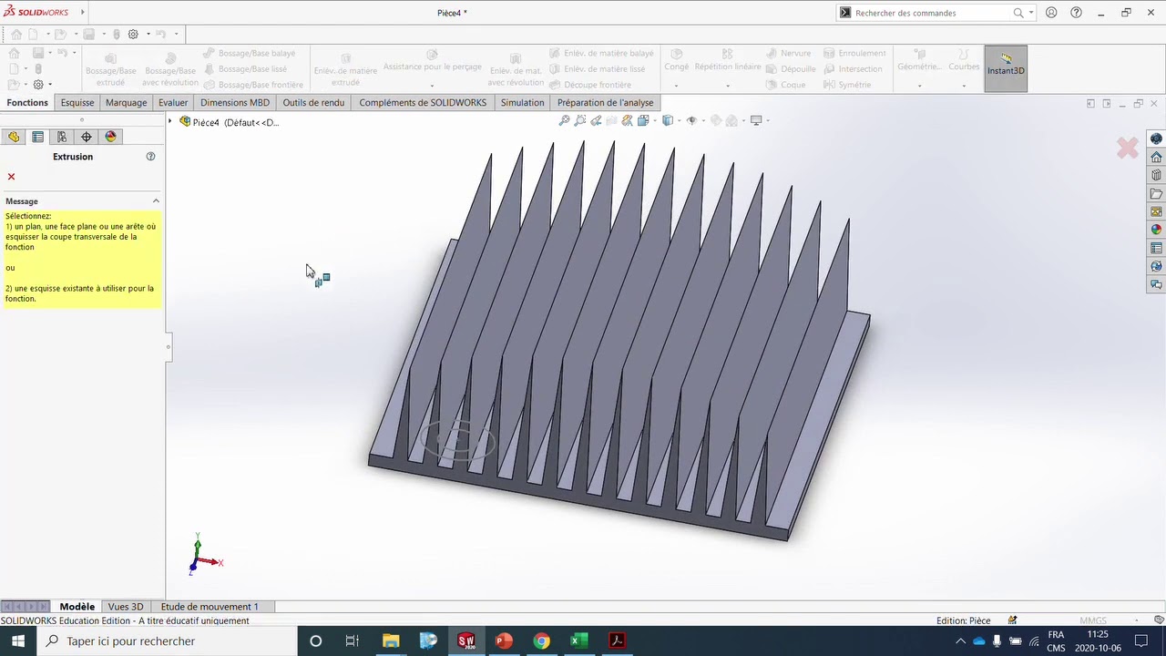This screenshot has width=1166, height=656.
Task: Open the Custom Properties task pane icon
Action: (x=1156, y=249)
